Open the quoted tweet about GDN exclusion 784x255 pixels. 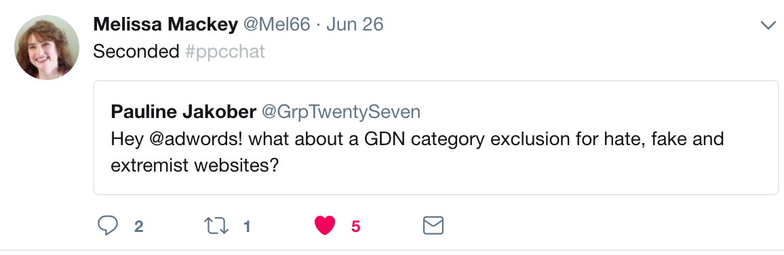[x=436, y=138]
